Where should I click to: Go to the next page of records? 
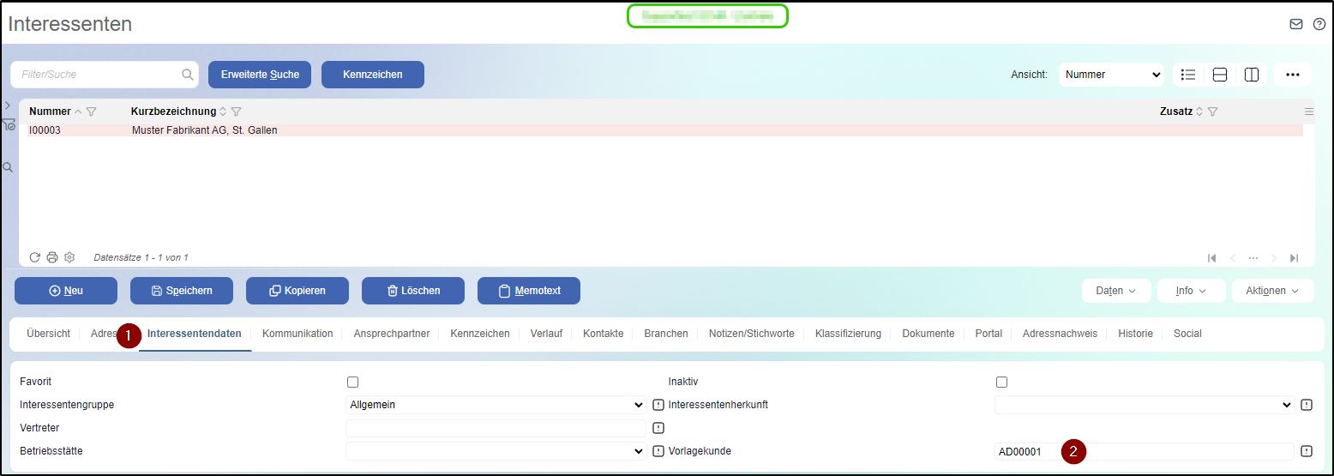click(1274, 258)
